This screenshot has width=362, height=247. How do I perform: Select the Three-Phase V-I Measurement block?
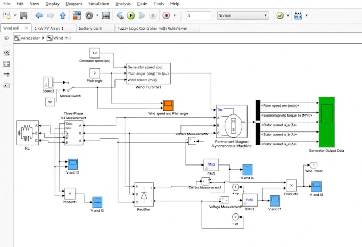[73, 133]
